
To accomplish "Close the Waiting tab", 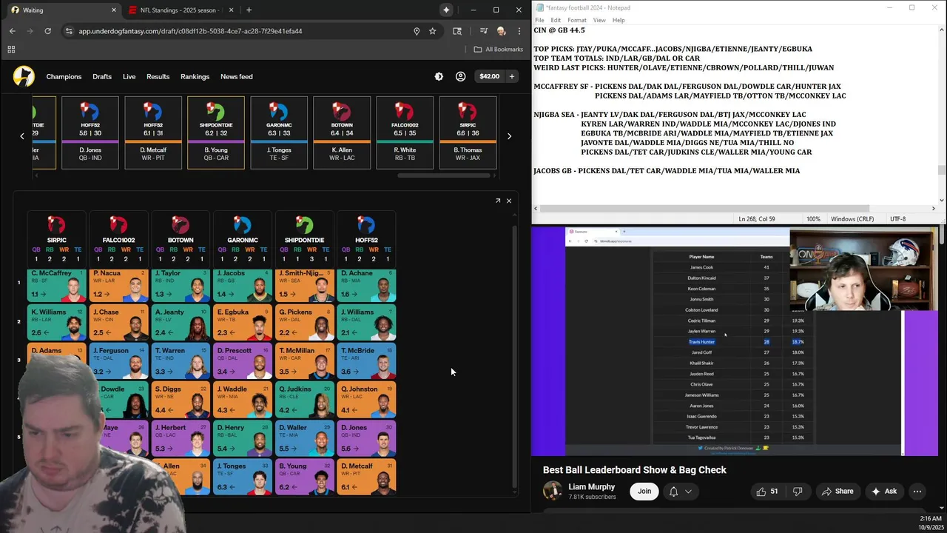I will [x=114, y=10].
